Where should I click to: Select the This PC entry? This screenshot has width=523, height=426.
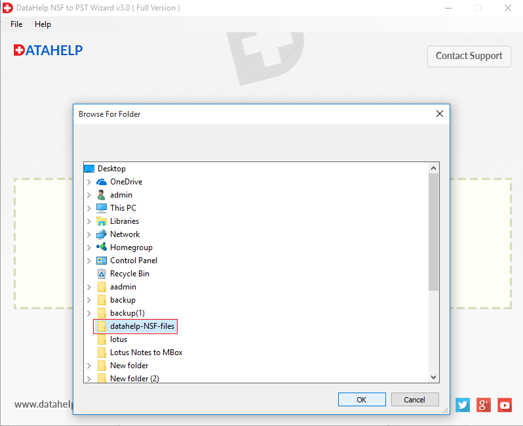(123, 208)
